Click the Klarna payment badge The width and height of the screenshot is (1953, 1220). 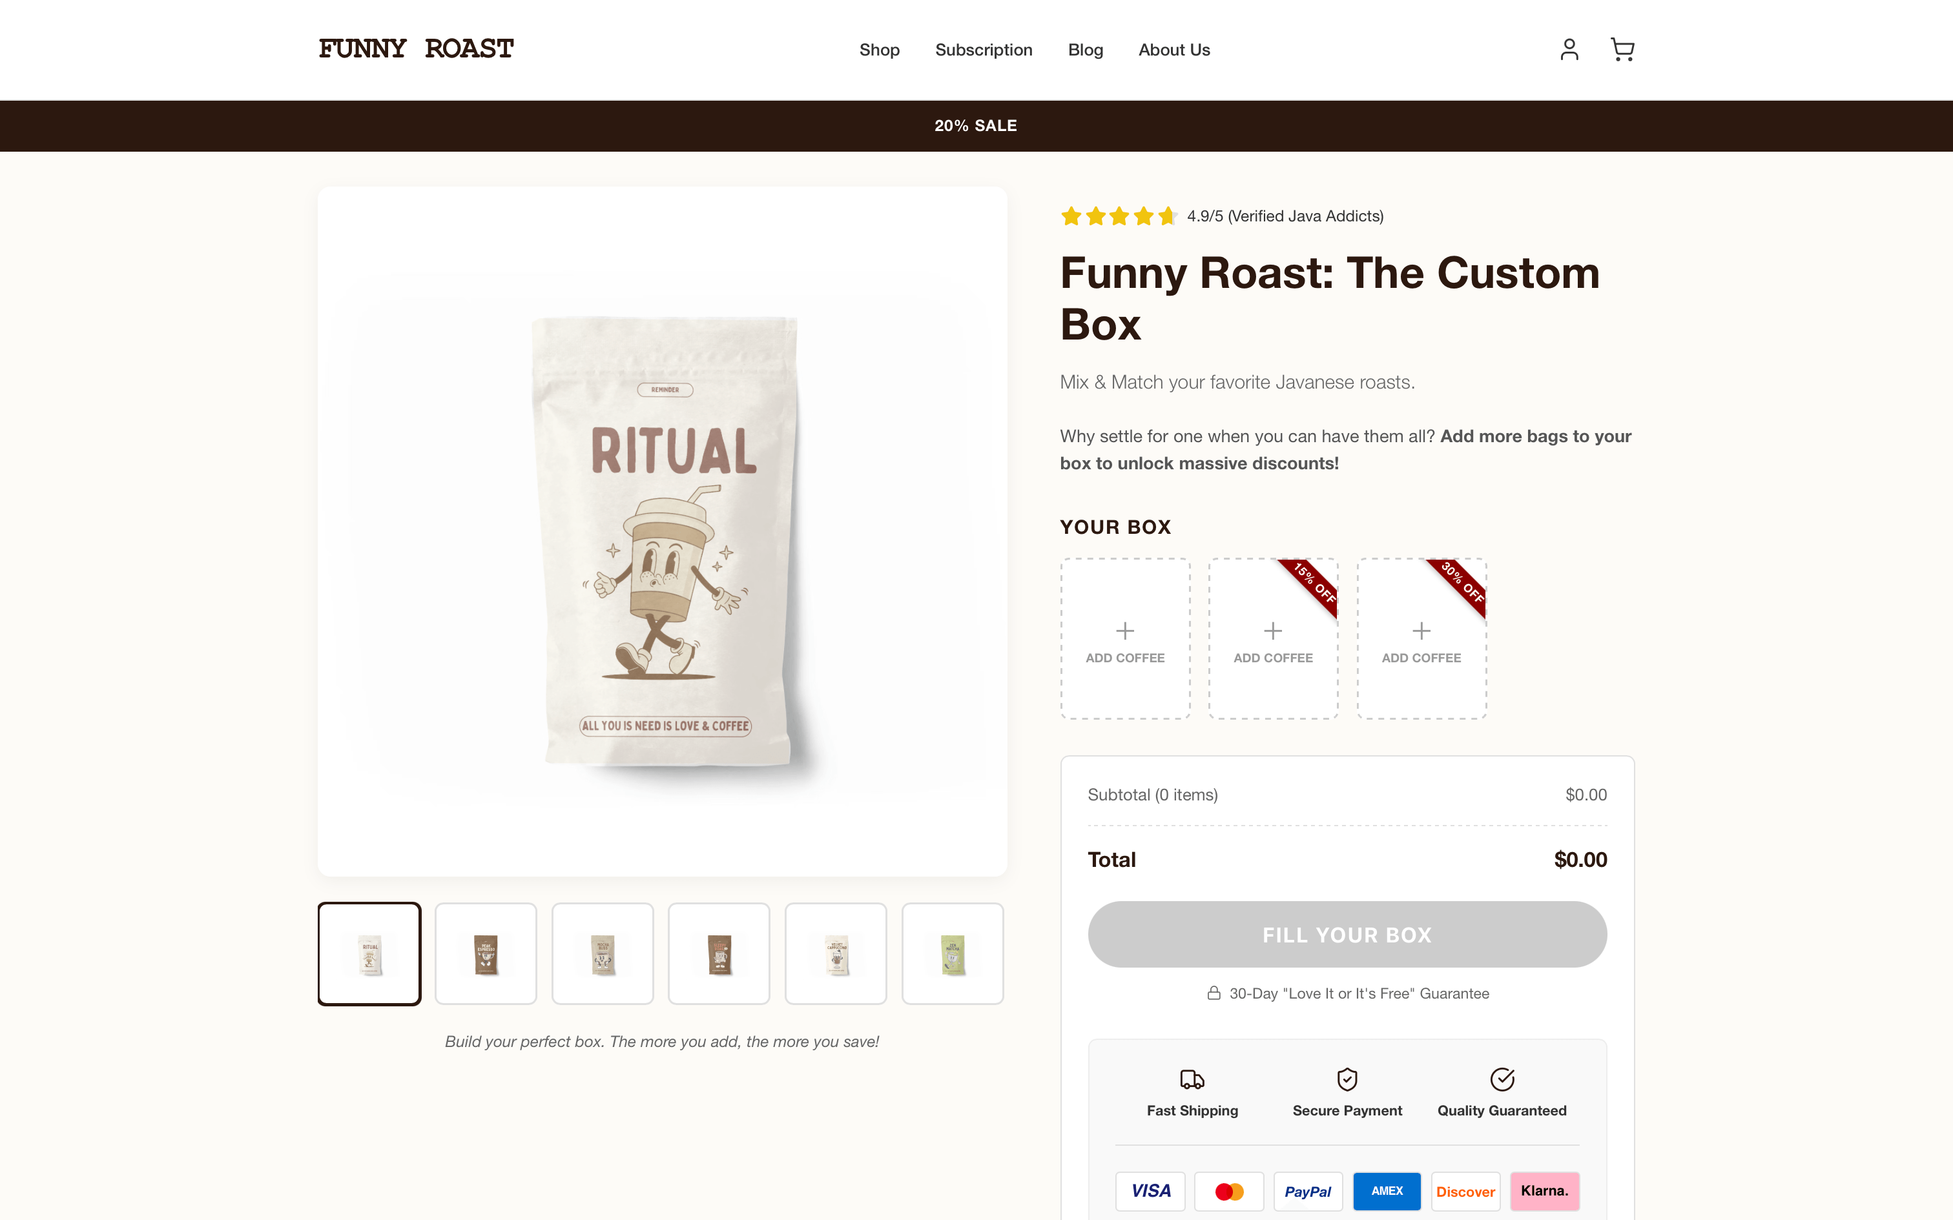(1544, 1191)
